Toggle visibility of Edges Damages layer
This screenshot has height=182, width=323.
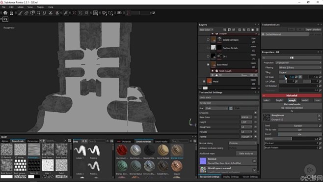[x=208, y=40]
